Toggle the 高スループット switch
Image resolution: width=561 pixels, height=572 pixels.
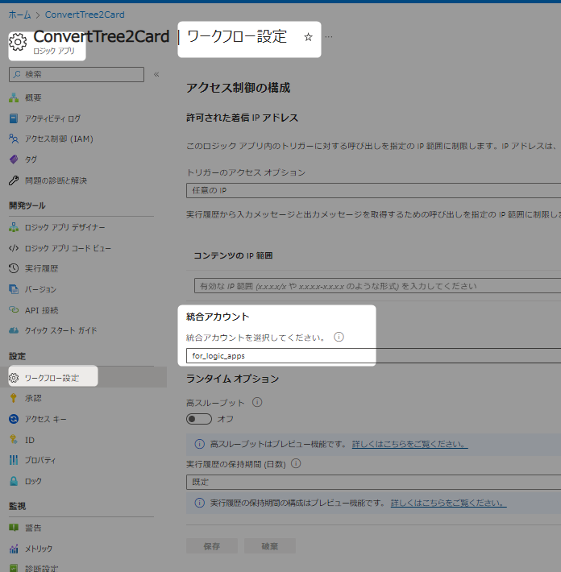[199, 419]
